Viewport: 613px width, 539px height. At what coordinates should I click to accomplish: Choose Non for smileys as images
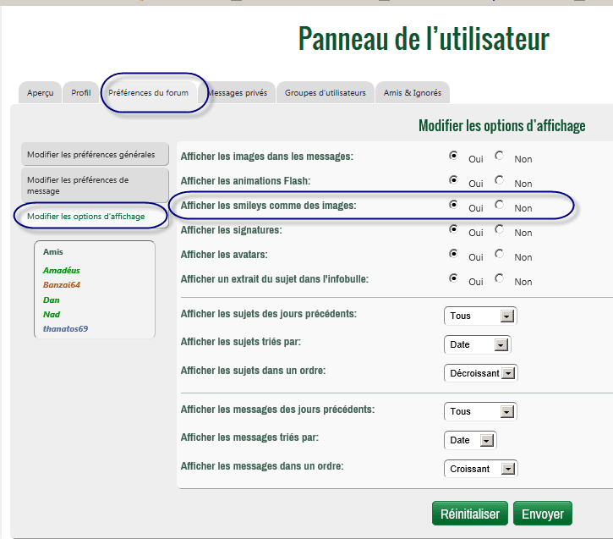coord(500,205)
